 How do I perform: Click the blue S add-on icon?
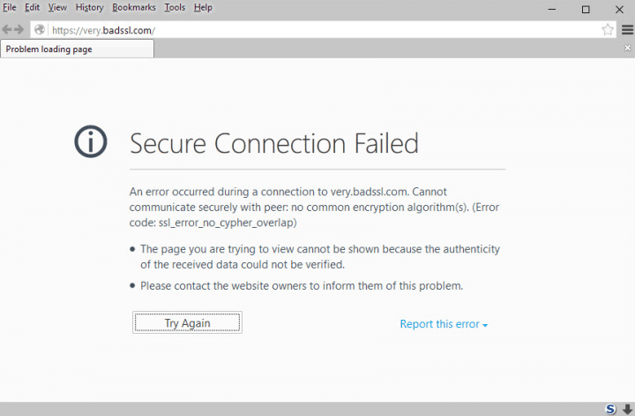pos(610,409)
